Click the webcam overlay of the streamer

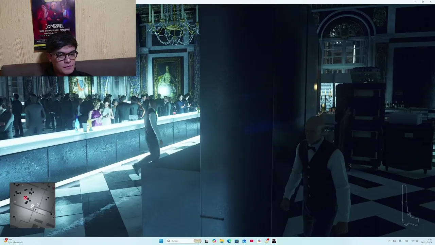pos(68,38)
